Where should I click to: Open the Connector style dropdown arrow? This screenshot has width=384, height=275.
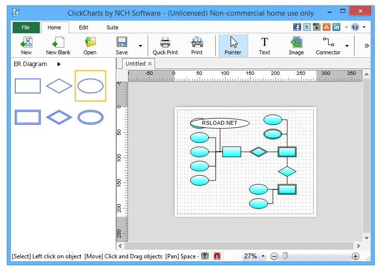[x=347, y=46]
